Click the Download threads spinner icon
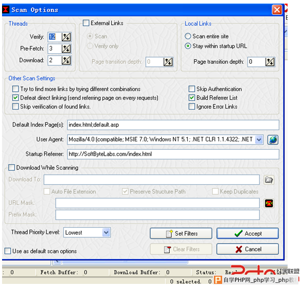 (x=66, y=60)
